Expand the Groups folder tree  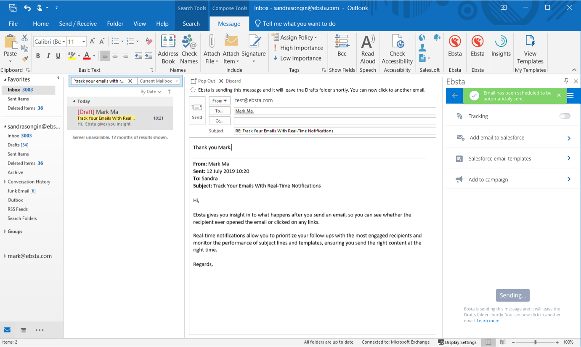(5, 231)
